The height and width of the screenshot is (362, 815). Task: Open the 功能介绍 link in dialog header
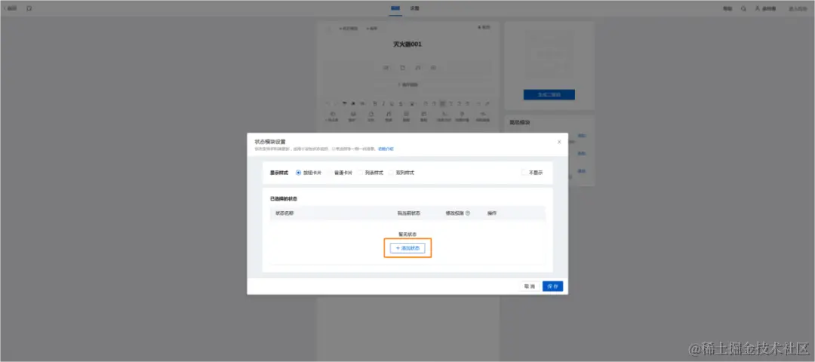(386, 149)
